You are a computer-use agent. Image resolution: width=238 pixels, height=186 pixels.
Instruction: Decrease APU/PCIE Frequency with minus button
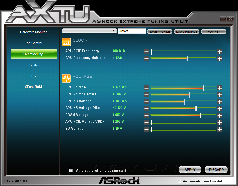click(146, 52)
